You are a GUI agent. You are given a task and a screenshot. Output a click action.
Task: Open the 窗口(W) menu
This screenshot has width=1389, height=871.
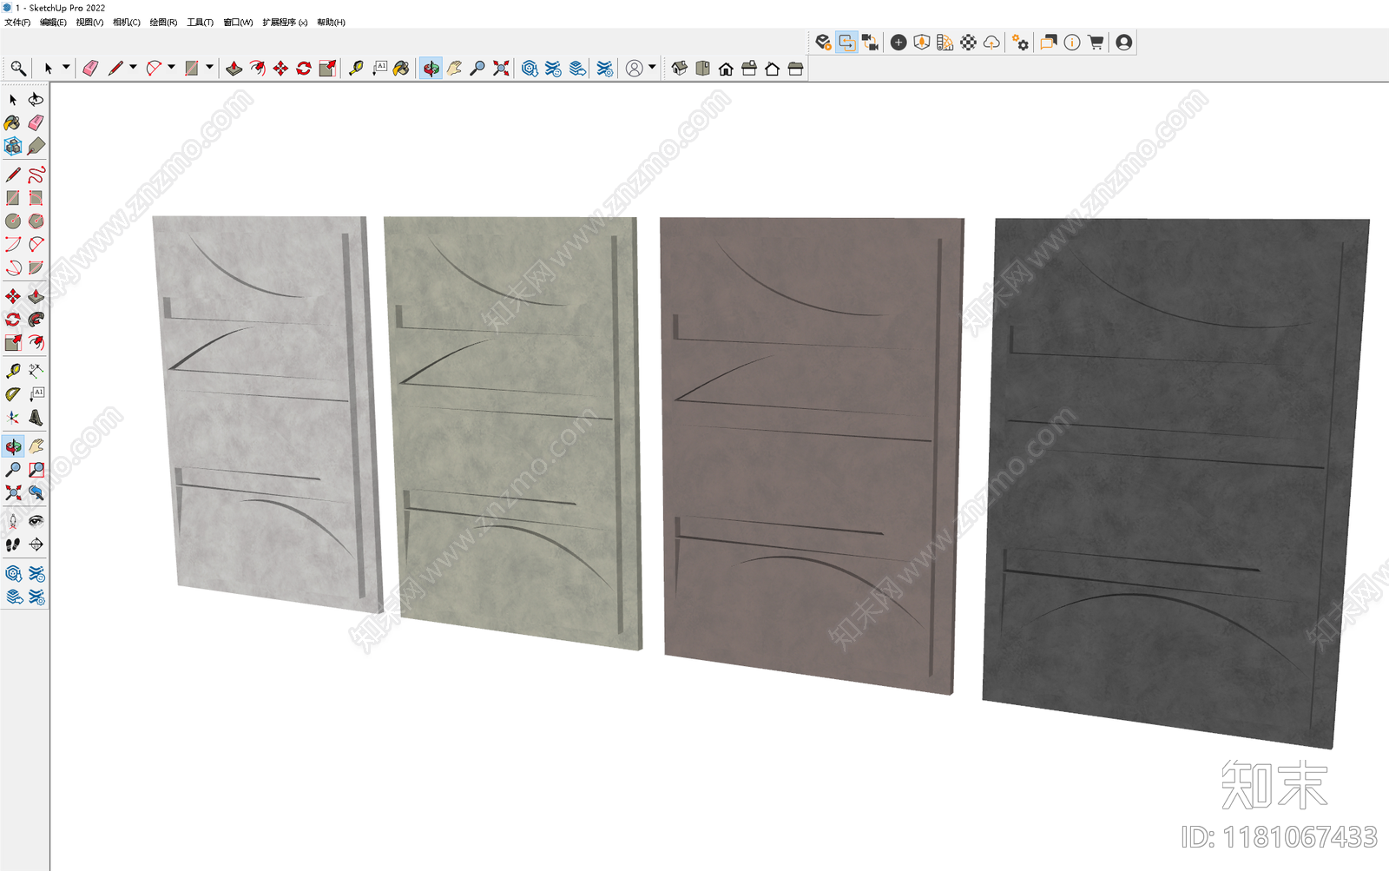coord(238,23)
